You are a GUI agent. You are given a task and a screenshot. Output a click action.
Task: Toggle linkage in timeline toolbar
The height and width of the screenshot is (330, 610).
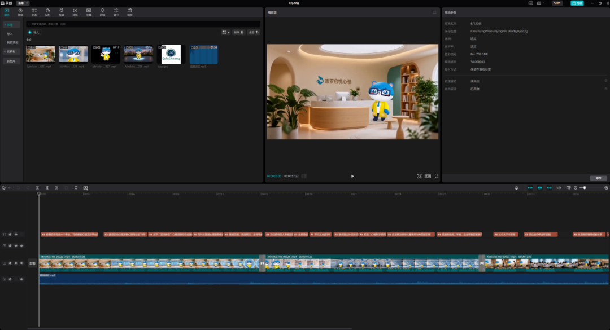(x=550, y=188)
